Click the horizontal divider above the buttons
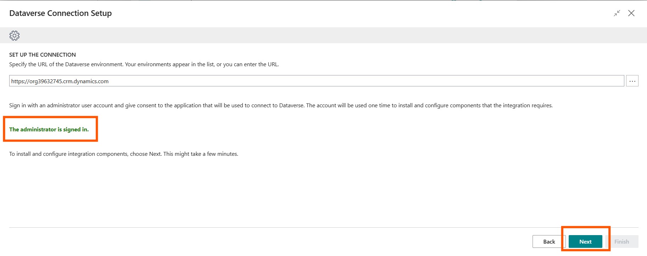The height and width of the screenshot is (256, 647). click(x=283, y=227)
